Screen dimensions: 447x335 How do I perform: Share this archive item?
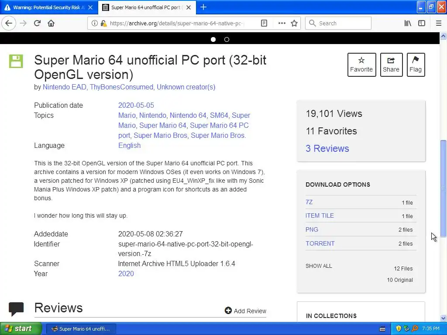391,65
